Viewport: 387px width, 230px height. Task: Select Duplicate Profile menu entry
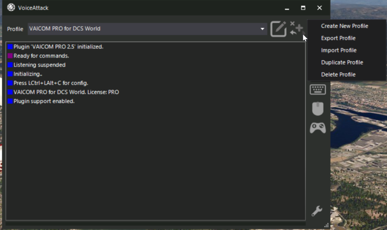[342, 62]
